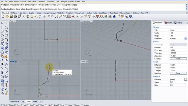Screen dimensions: 188x106
Task: Open the Curve menu
Action: pos(16,1)
